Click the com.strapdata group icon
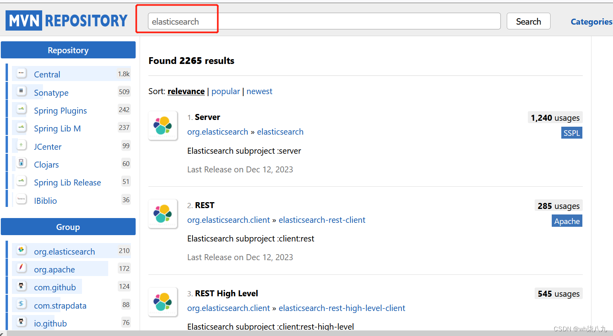Screen dimensions: 613x336 21,304
